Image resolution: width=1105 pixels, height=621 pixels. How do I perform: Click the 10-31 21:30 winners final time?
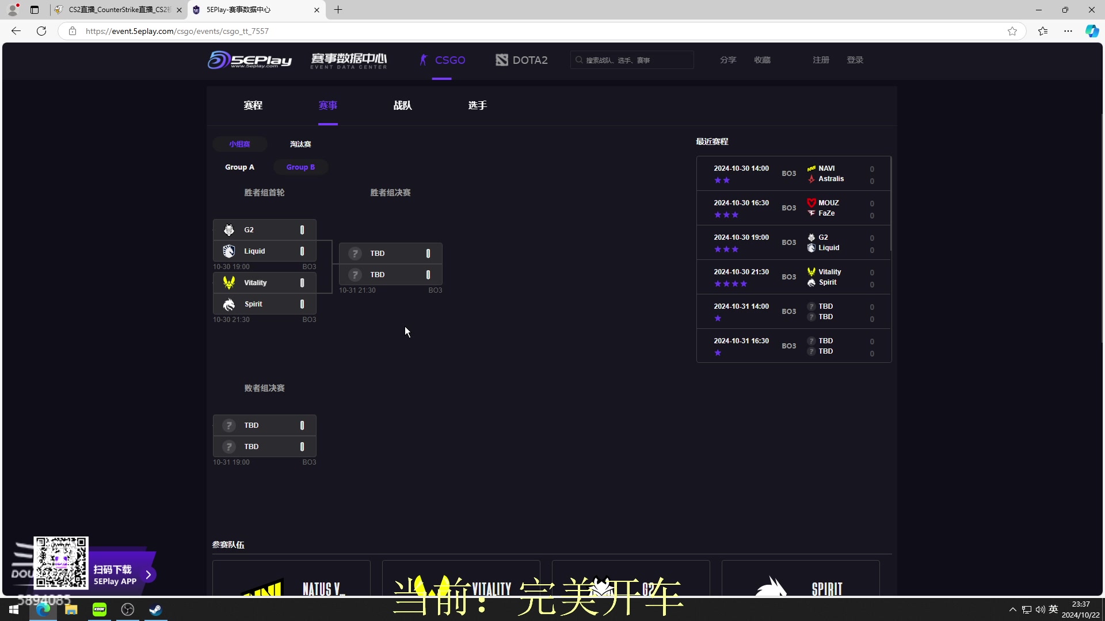click(357, 290)
